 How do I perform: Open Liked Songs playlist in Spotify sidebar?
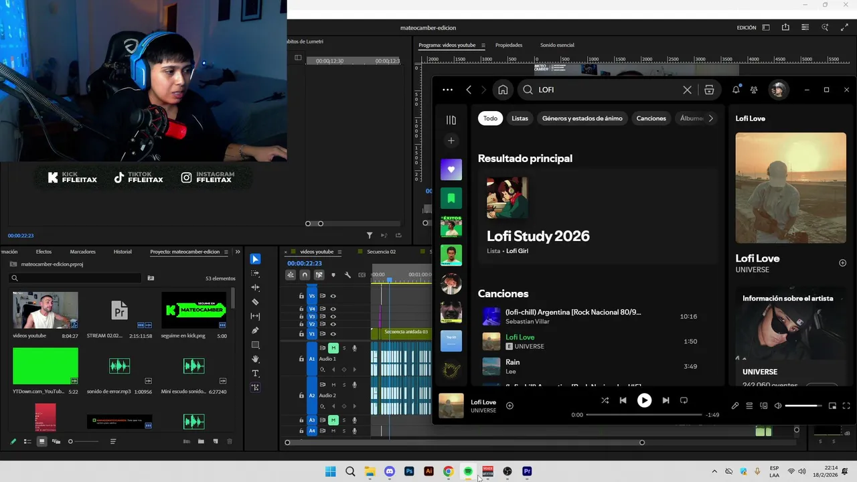click(451, 169)
